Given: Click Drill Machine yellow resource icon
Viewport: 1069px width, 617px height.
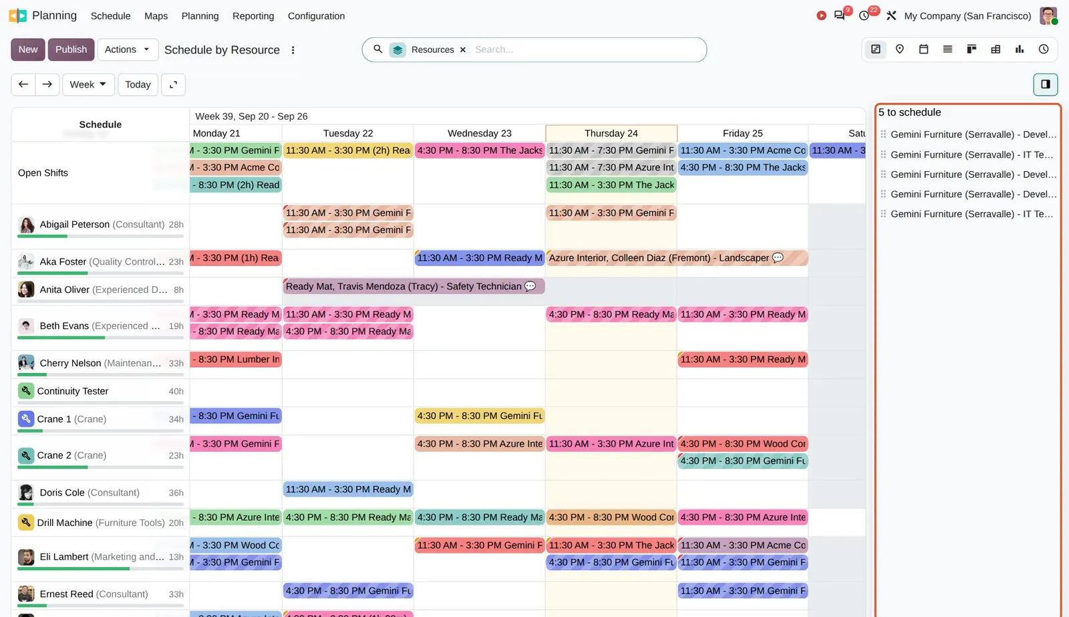Looking at the screenshot, I should click(26, 523).
